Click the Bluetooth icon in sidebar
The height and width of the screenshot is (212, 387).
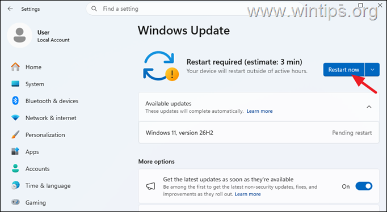[x=15, y=101]
